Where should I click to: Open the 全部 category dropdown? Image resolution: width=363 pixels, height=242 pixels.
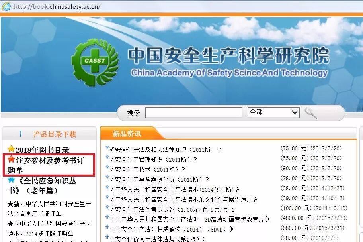273,112
